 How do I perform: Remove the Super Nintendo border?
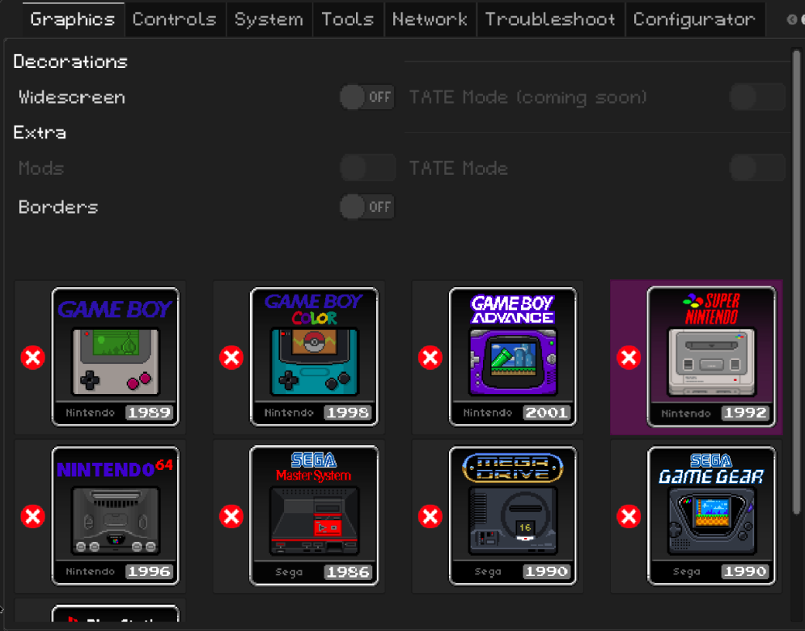click(629, 357)
